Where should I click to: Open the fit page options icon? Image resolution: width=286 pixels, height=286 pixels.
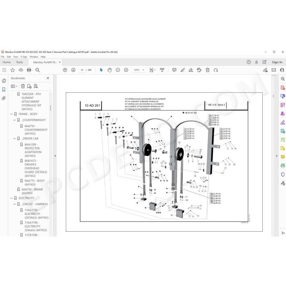point(152,70)
